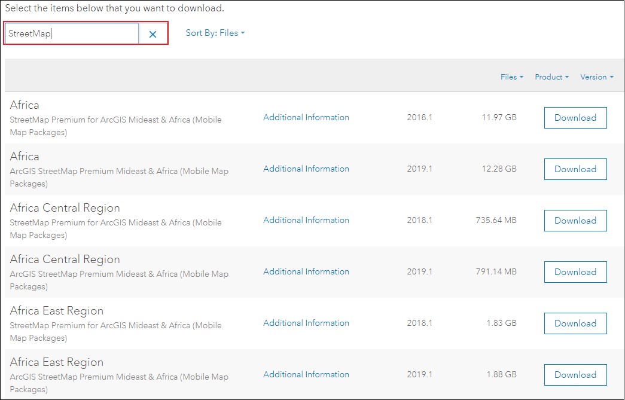625x400 pixels.
Task: Click the 735.64 MB file size value
Action: [496, 220]
